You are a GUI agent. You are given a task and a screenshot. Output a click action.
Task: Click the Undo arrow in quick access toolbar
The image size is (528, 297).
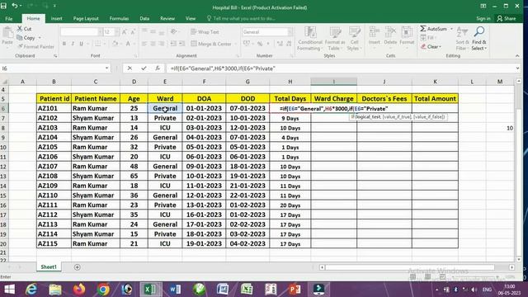(15, 6)
